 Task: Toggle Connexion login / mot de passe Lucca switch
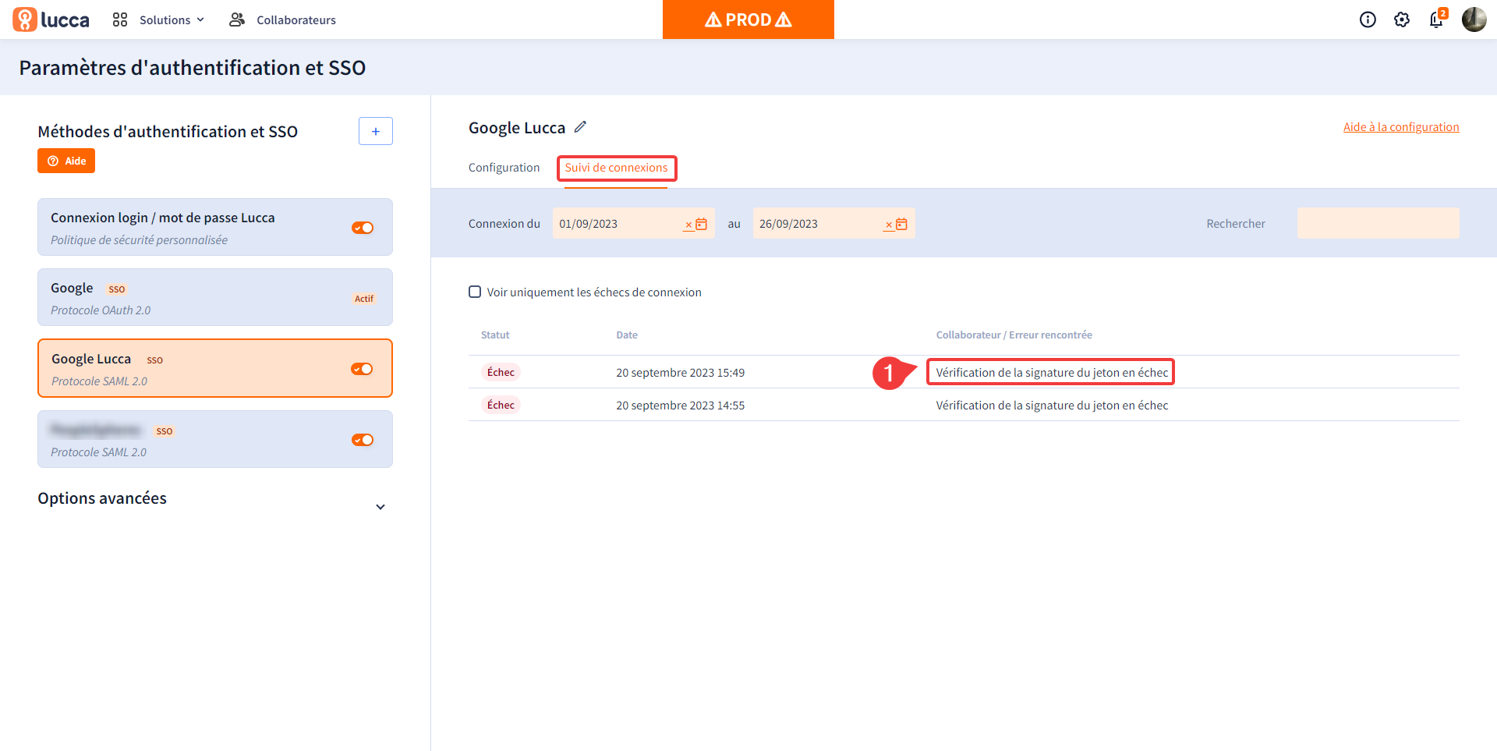point(363,228)
